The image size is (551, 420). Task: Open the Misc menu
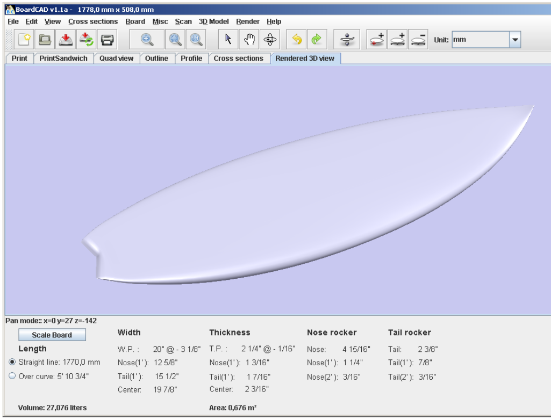click(x=160, y=21)
